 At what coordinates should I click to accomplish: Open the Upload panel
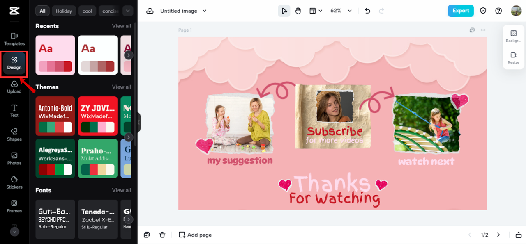point(14,87)
